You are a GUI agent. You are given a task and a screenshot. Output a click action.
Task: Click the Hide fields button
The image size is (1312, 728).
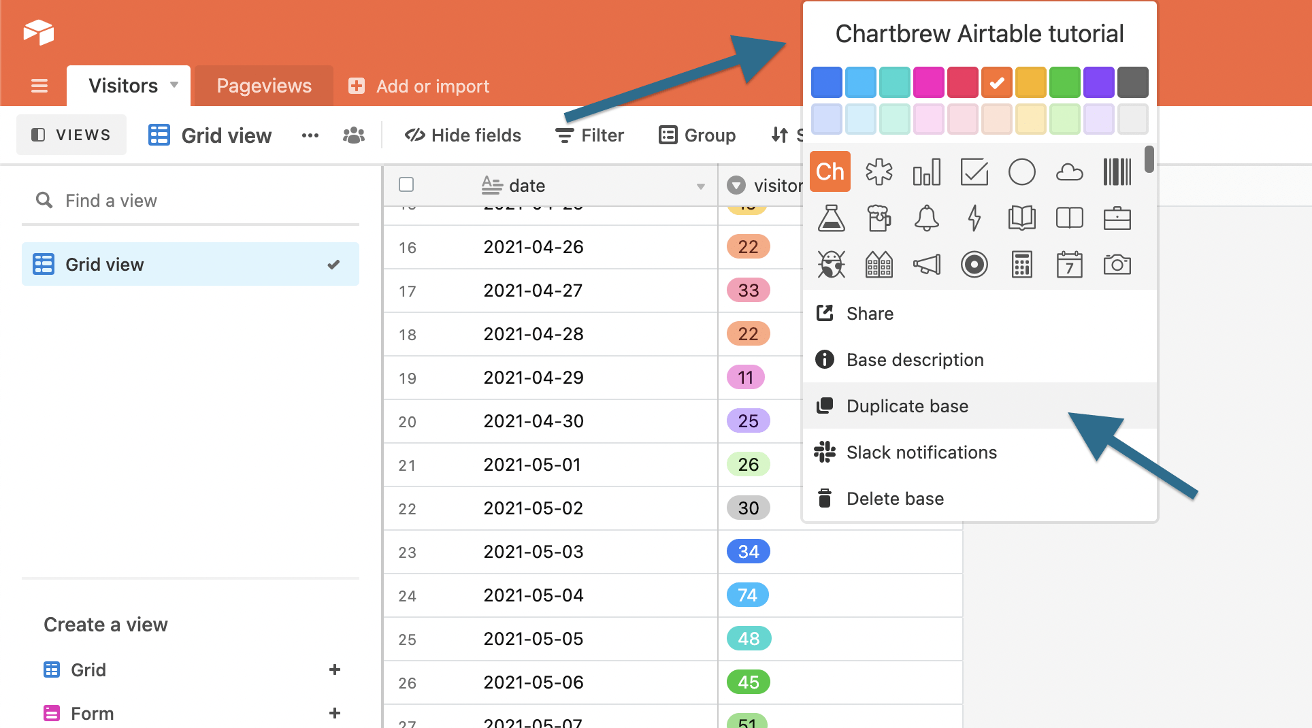pos(463,135)
